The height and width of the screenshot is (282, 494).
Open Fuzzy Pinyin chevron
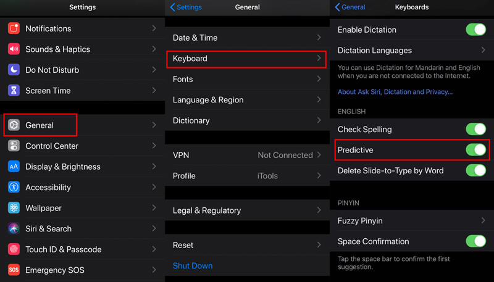click(x=483, y=221)
